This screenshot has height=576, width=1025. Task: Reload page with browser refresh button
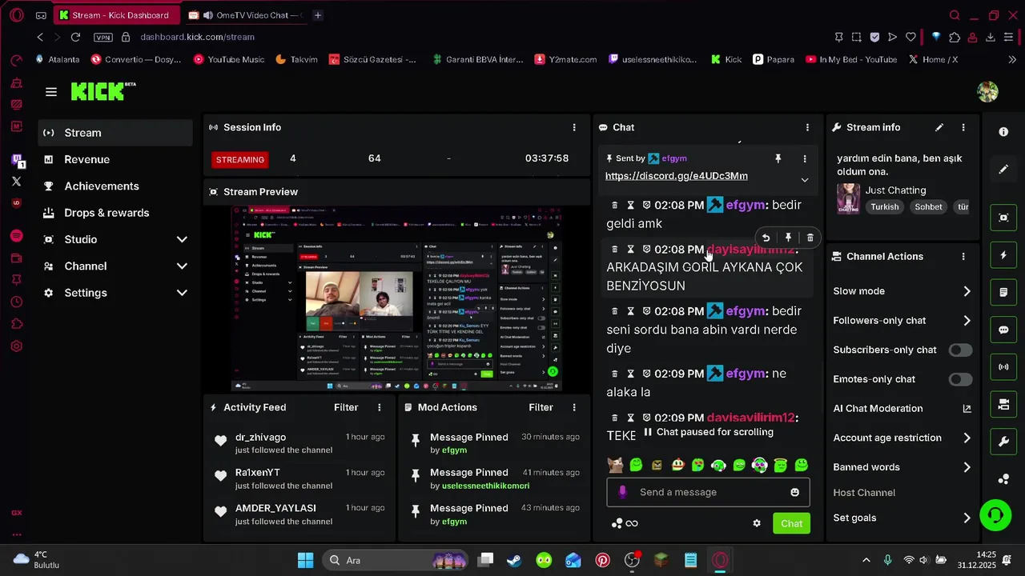pyautogui.click(x=75, y=37)
